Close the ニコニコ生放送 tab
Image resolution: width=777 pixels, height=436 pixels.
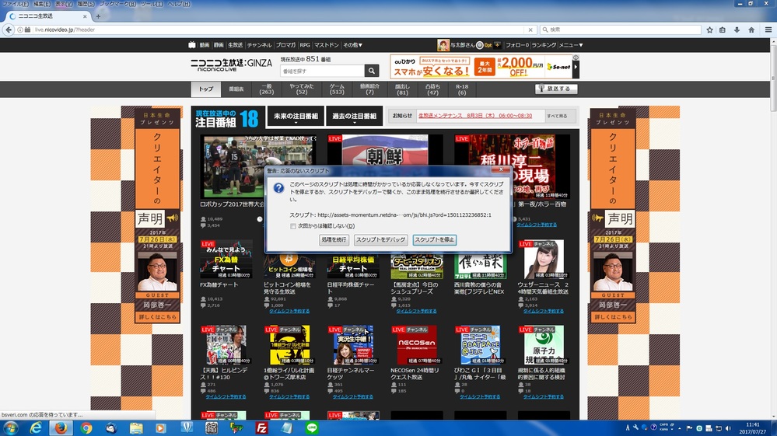coord(85,16)
